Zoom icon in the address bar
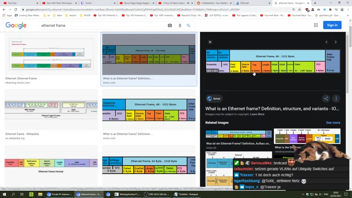 (x=293, y=10)
